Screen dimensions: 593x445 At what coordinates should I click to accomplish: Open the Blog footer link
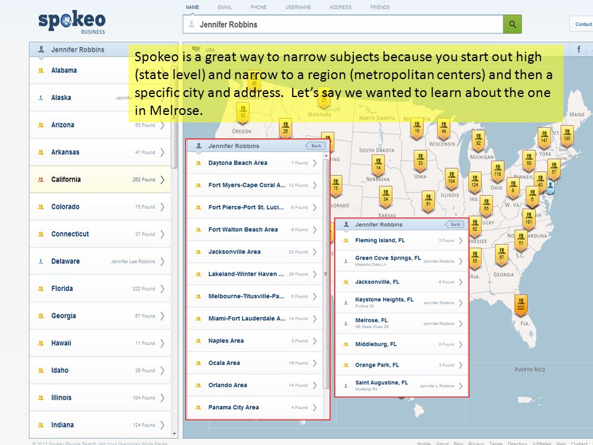coord(458,443)
